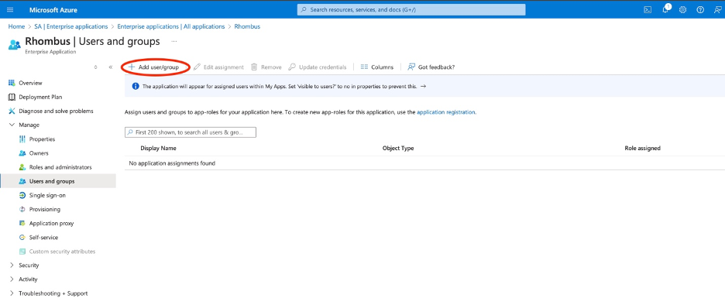Click Remove in toolbar

pos(266,67)
